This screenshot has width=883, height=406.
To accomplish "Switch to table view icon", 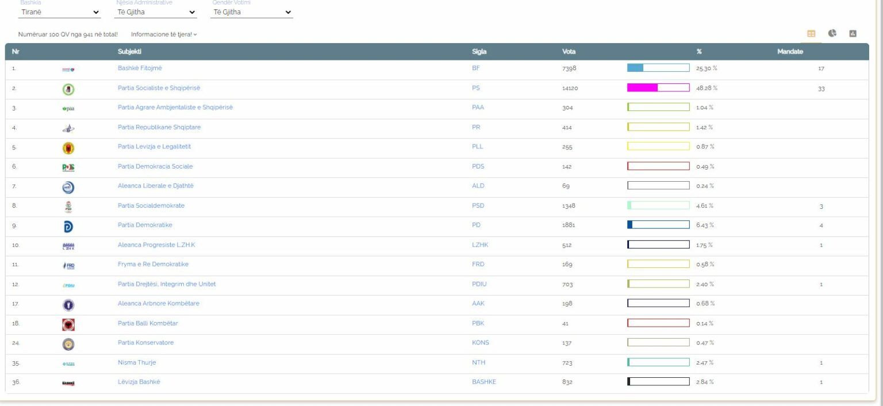I will click(811, 34).
